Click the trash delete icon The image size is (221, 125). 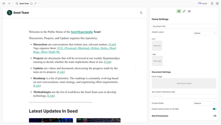212,3
